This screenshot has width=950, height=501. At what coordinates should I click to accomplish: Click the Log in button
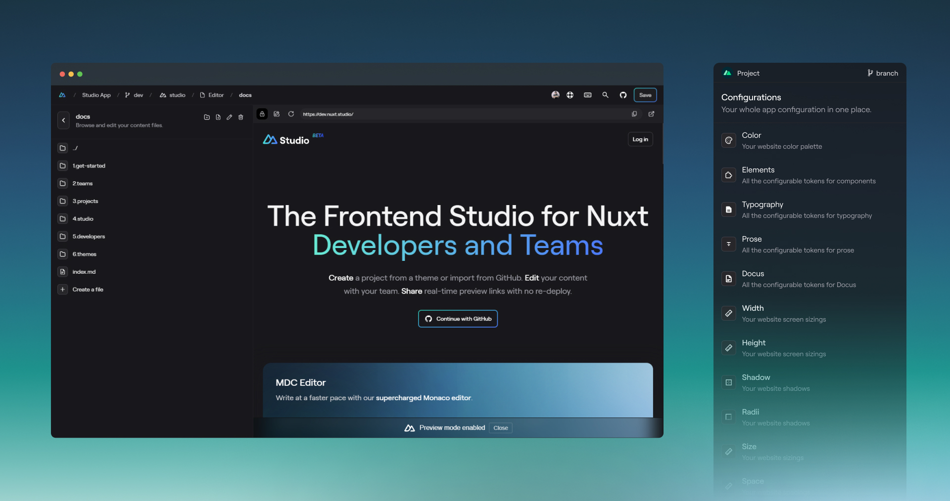(640, 139)
